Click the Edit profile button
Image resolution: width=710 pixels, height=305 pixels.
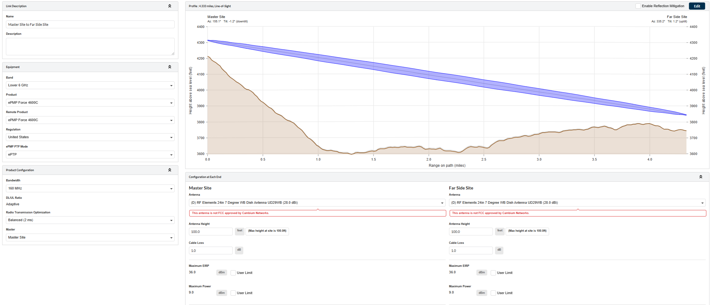[697, 6]
